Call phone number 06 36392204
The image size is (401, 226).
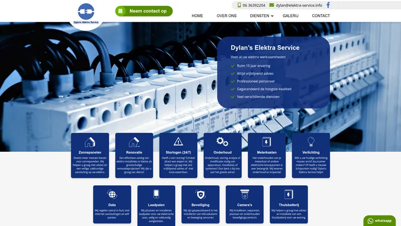(254, 5)
